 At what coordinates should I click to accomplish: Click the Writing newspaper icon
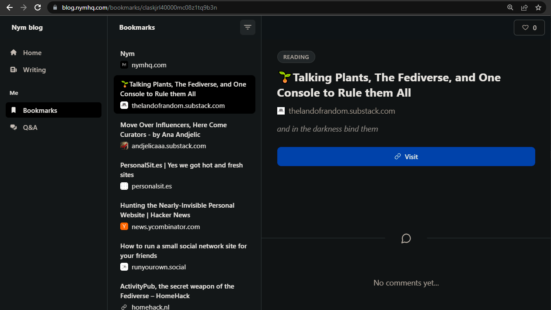(14, 70)
